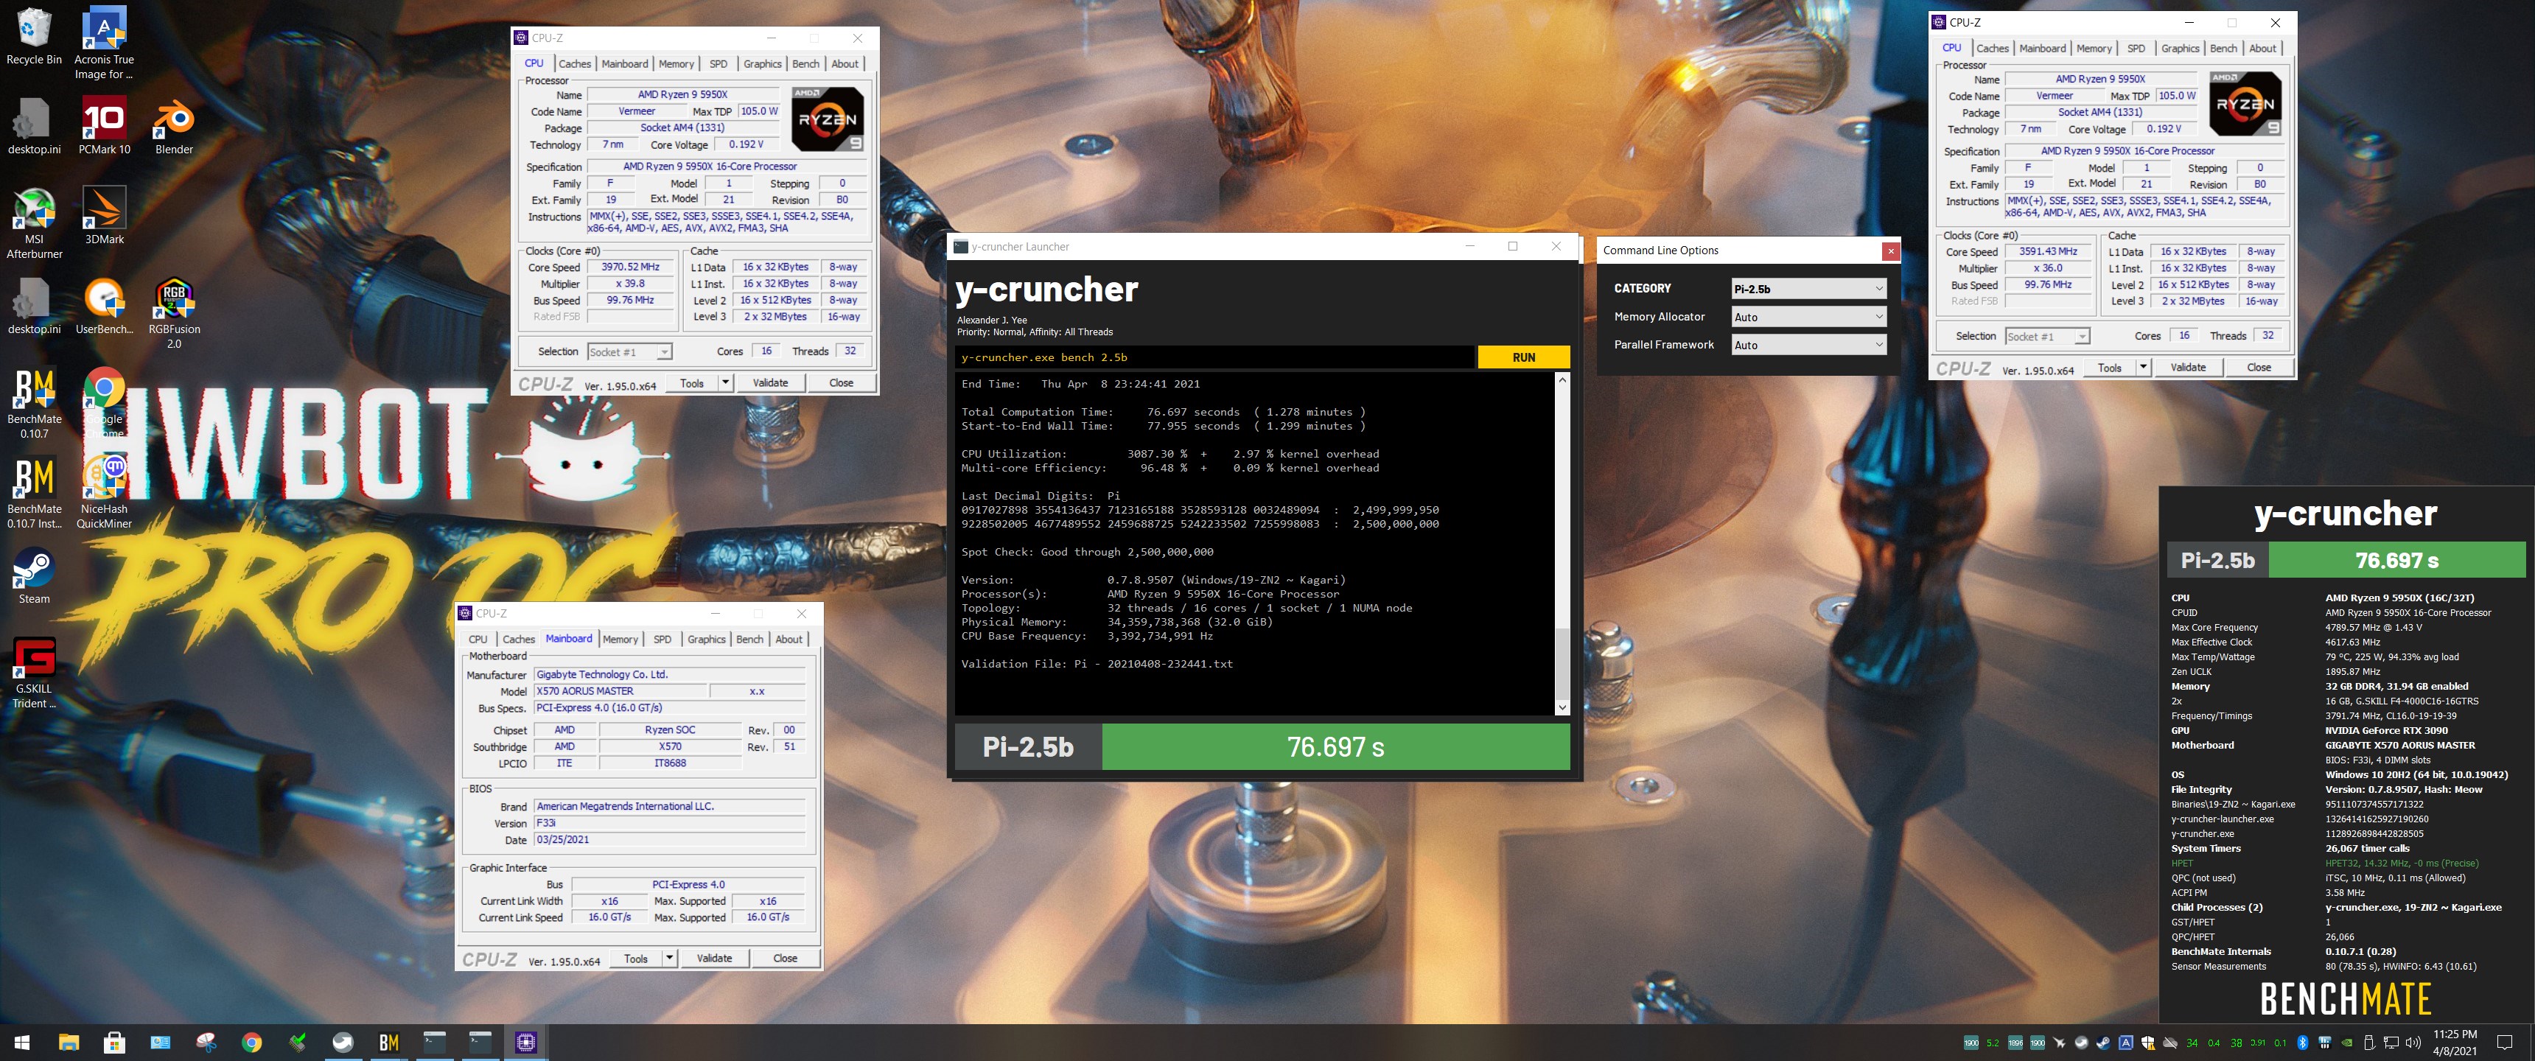This screenshot has width=2535, height=1061.
Task: Open Tools arrow in Mainboard CPU-Z window
Action: (x=669, y=958)
